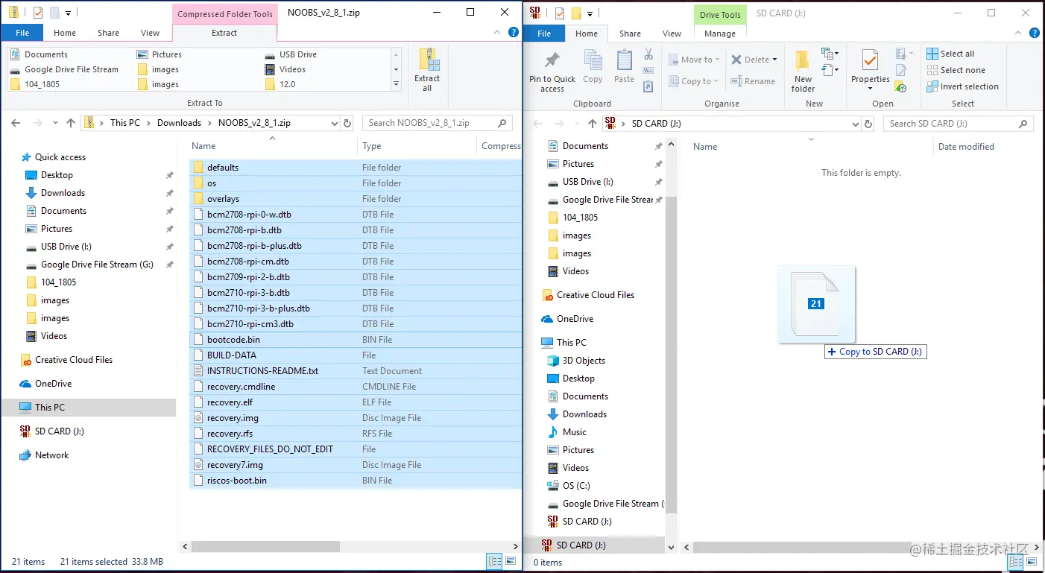
Task: Open the Share tab in the SD CARD window
Action: 630,34
